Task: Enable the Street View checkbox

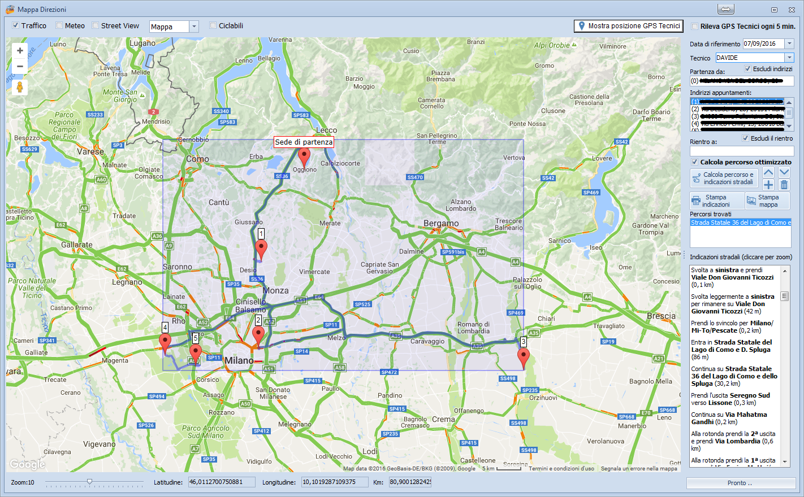Action: pos(96,25)
